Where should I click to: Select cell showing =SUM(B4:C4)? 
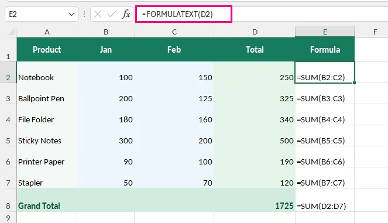pyautogui.click(x=325, y=115)
